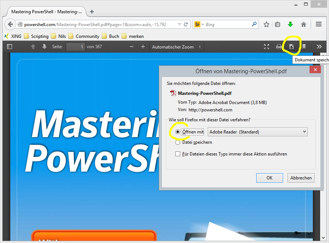This screenshot has width=329, height=243.
Task: Click the Mastering-PowerShell.pdf file name
Action: click(205, 93)
